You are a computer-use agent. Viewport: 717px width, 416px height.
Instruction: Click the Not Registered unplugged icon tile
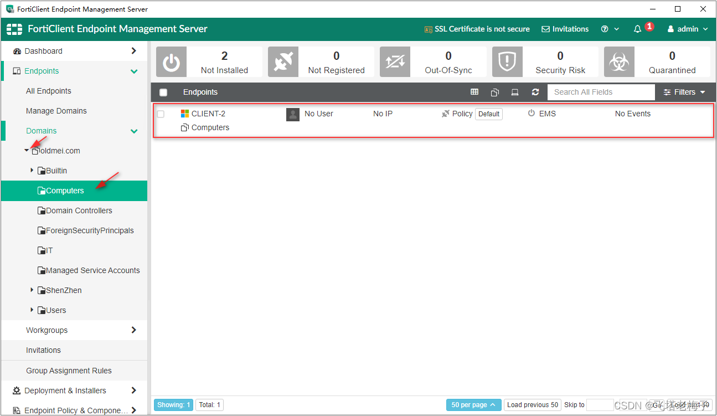point(283,61)
